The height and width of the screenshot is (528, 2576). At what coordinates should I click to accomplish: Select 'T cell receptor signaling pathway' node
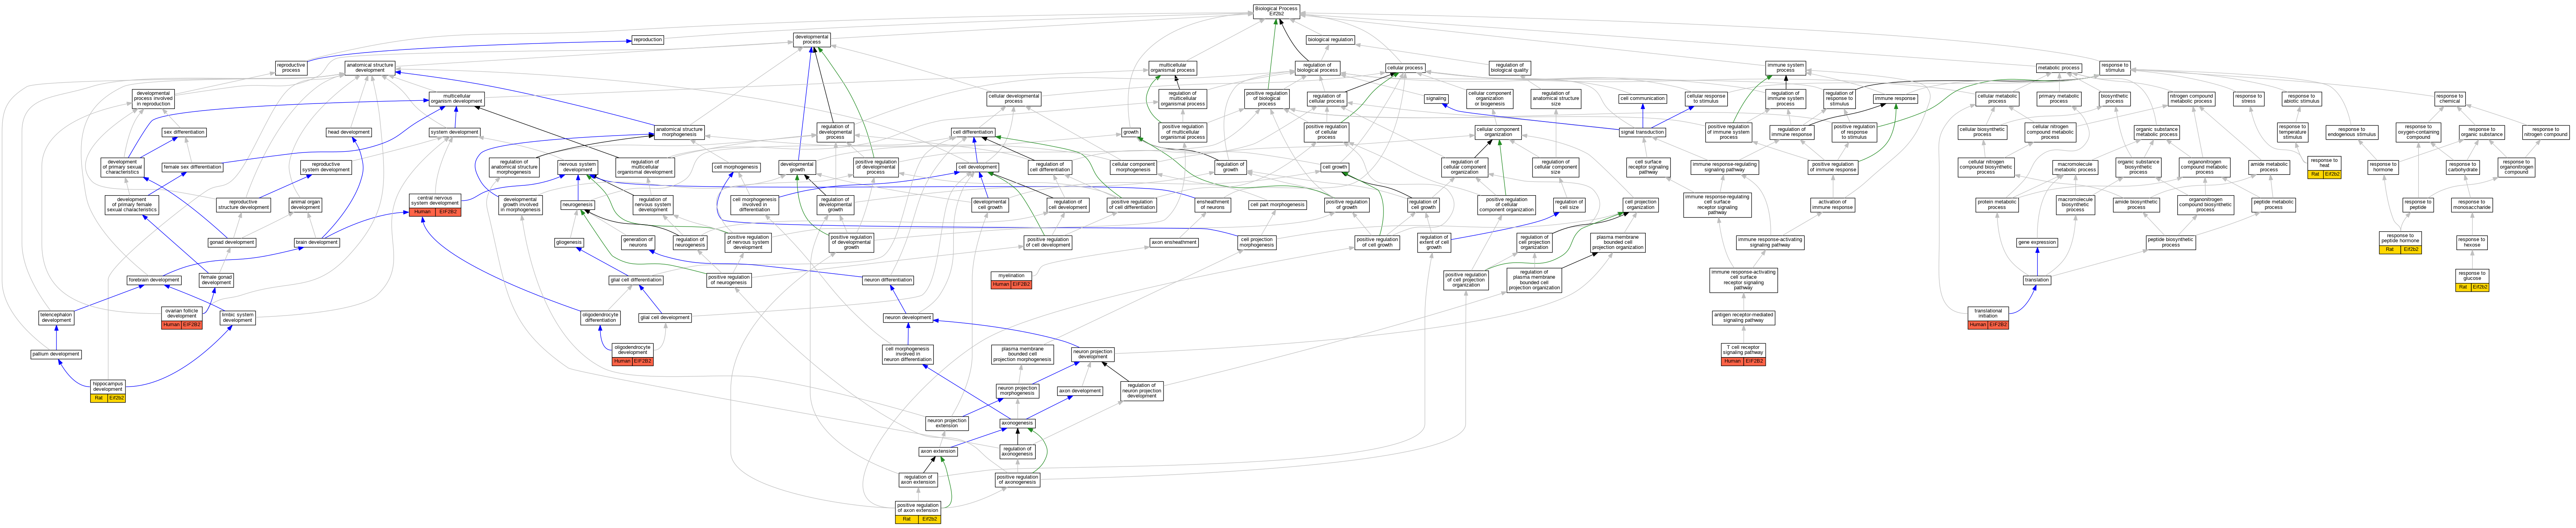pyautogui.click(x=1743, y=354)
